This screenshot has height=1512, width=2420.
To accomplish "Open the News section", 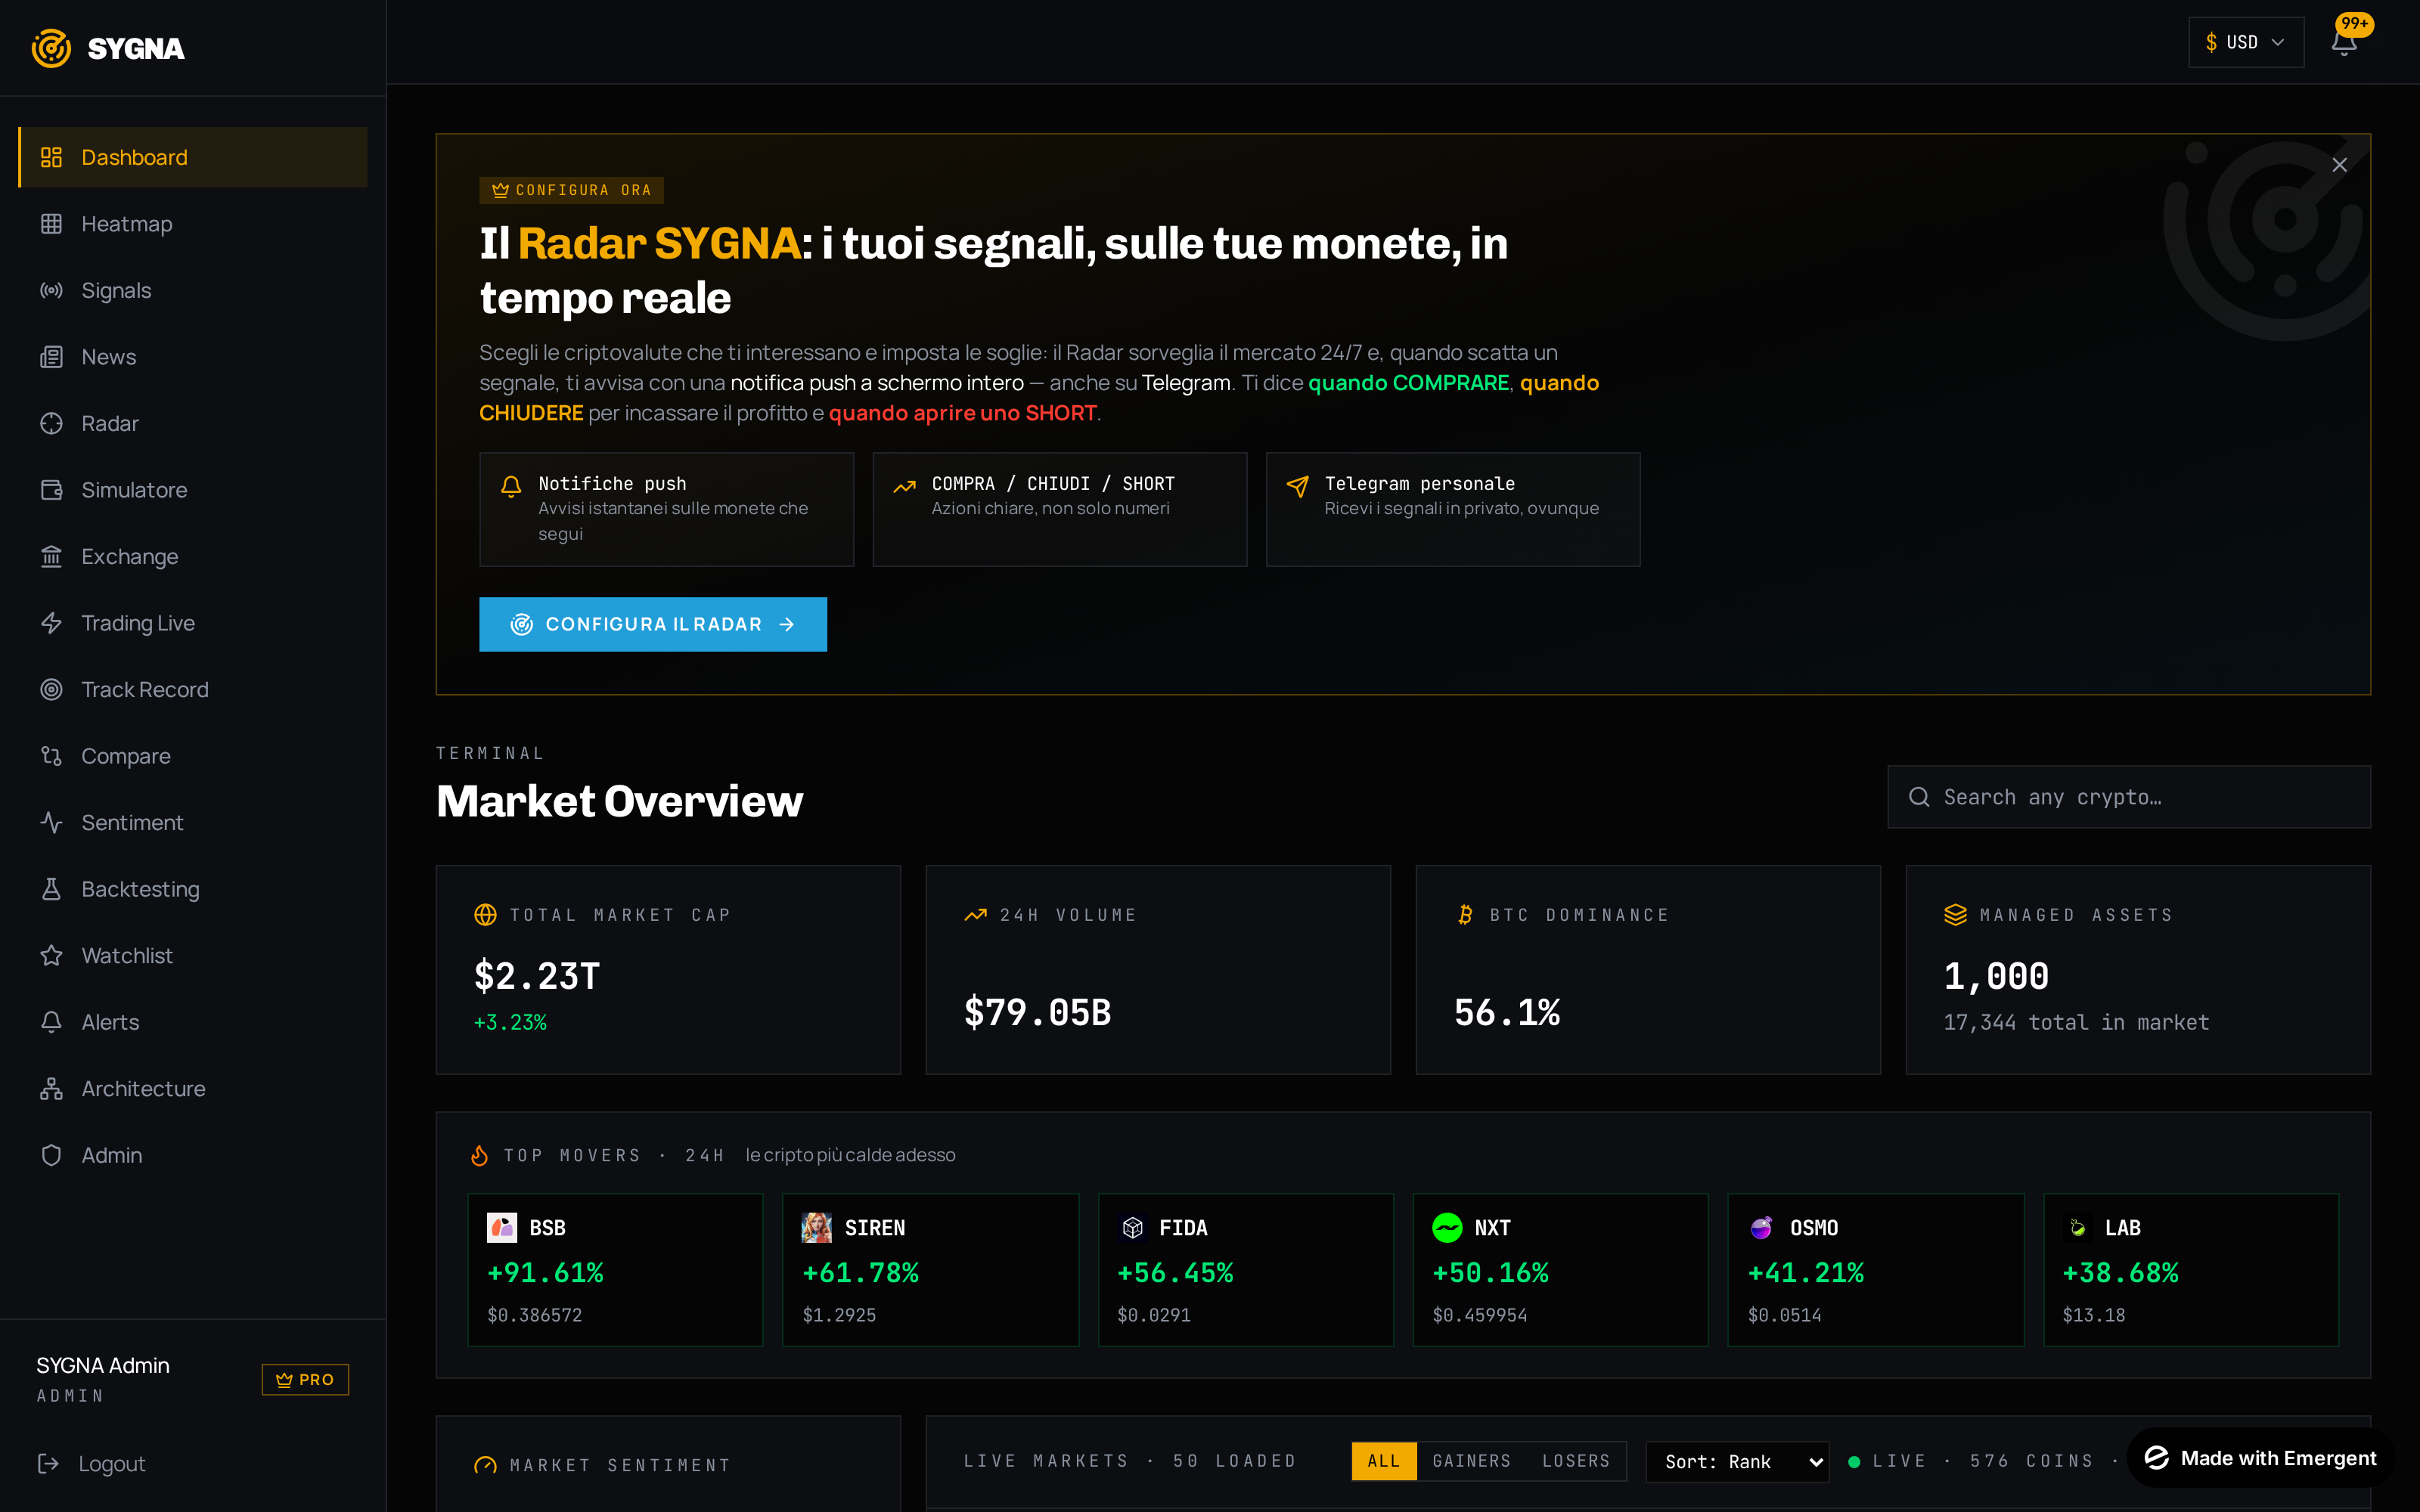I will pyautogui.click(x=193, y=357).
